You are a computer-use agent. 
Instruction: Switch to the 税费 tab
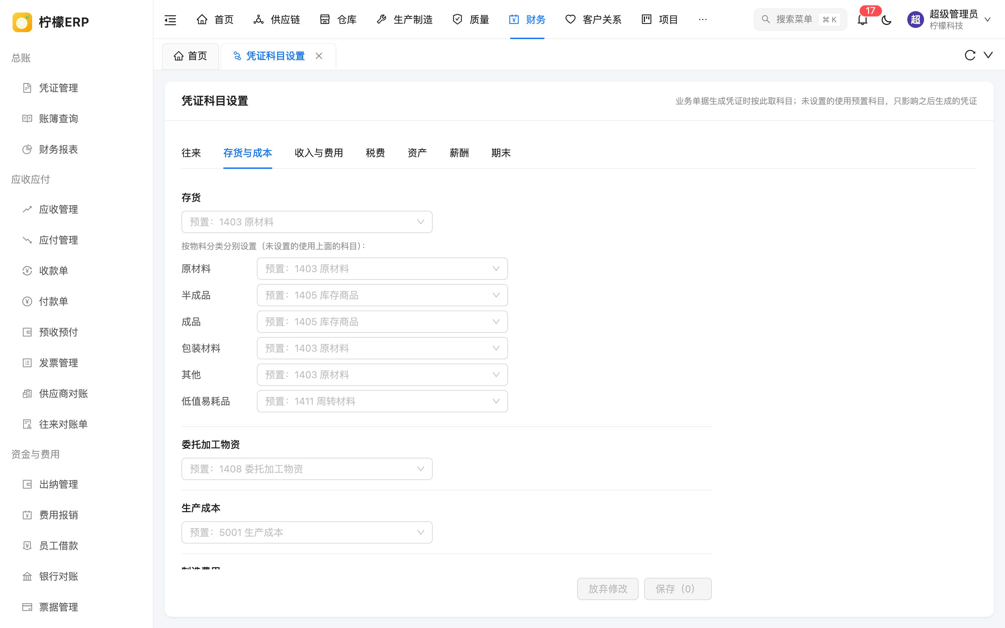tap(375, 153)
